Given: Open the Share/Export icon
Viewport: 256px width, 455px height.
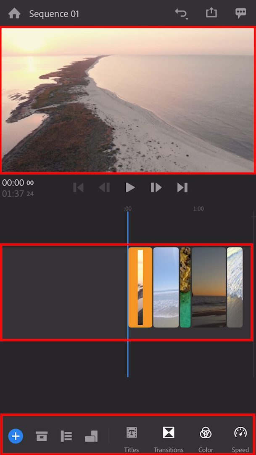Looking at the screenshot, I should (211, 13).
